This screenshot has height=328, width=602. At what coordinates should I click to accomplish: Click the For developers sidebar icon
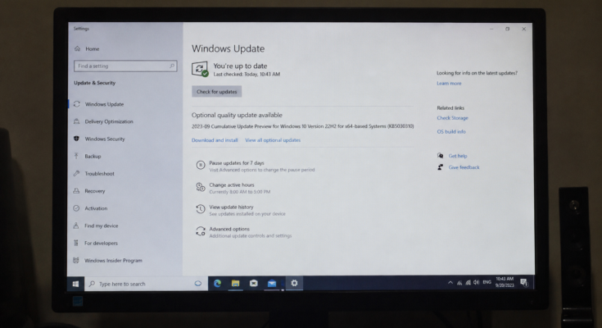click(76, 243)
